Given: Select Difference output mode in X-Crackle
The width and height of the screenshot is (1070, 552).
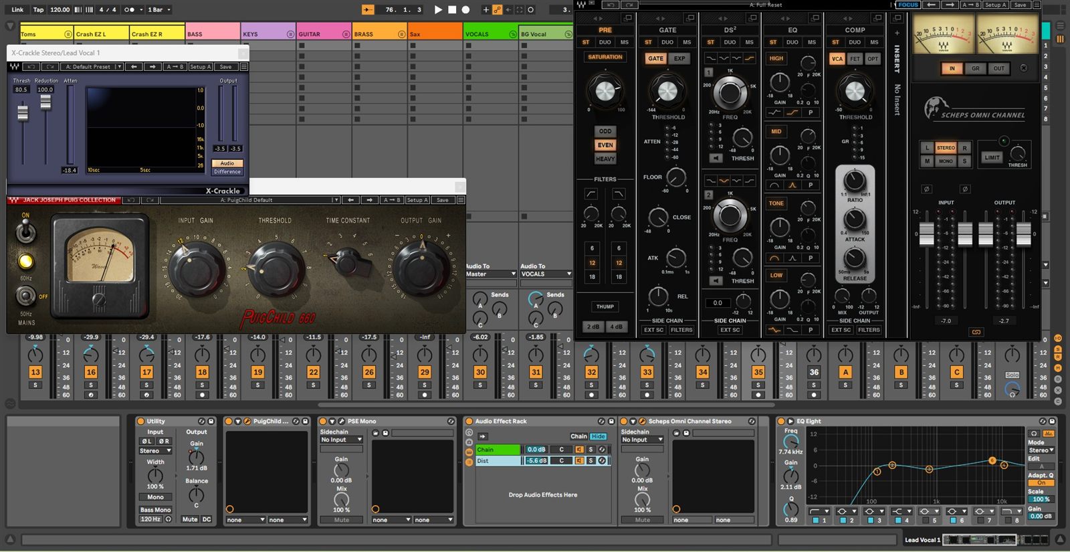Looking at the screenshot, I should (x=227, y=172).
